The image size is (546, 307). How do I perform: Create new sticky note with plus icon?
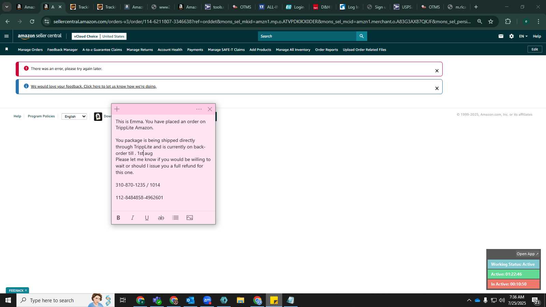(117, 109)
